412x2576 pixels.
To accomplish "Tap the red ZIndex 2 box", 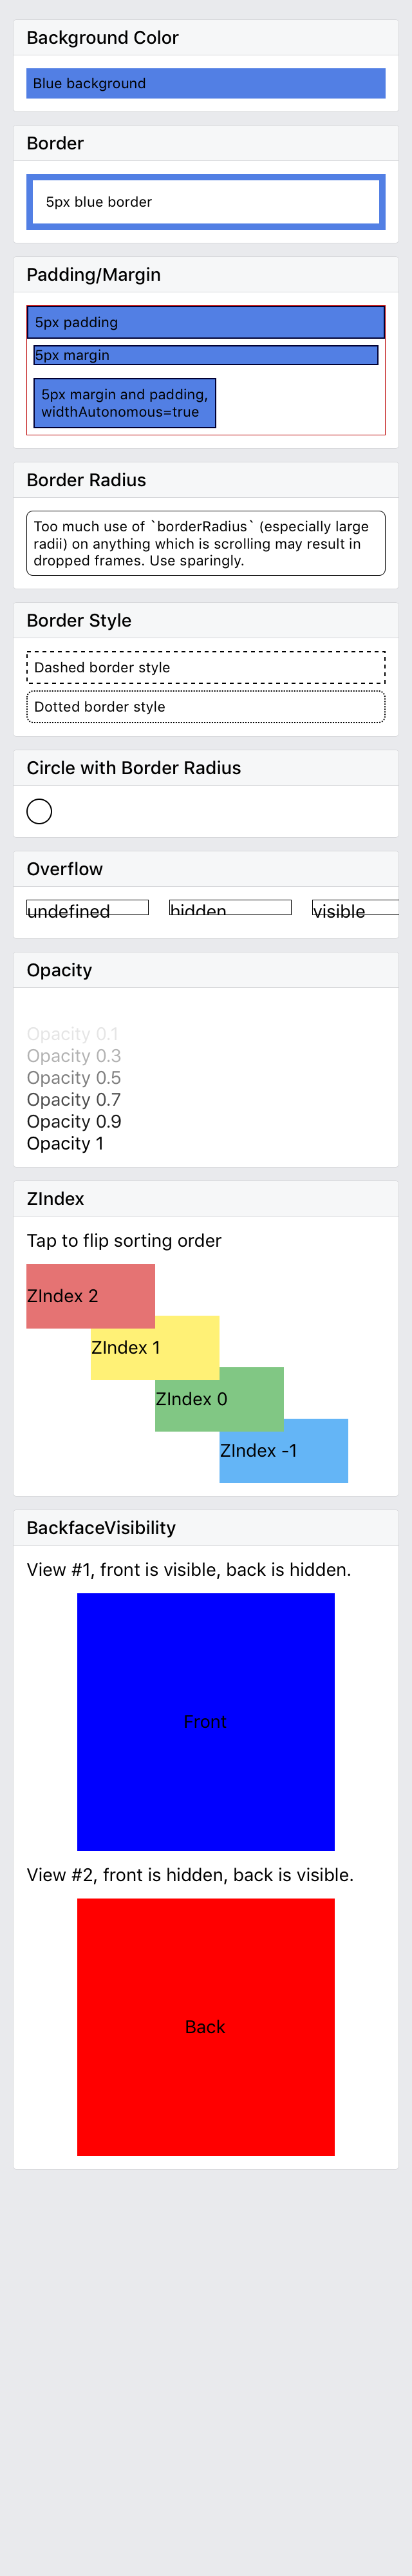I will (90, 1295).
